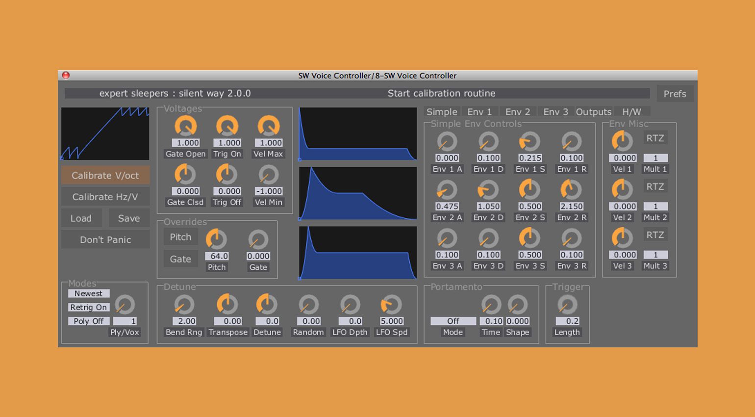Click the trigger Length knob

coord(567,305)
